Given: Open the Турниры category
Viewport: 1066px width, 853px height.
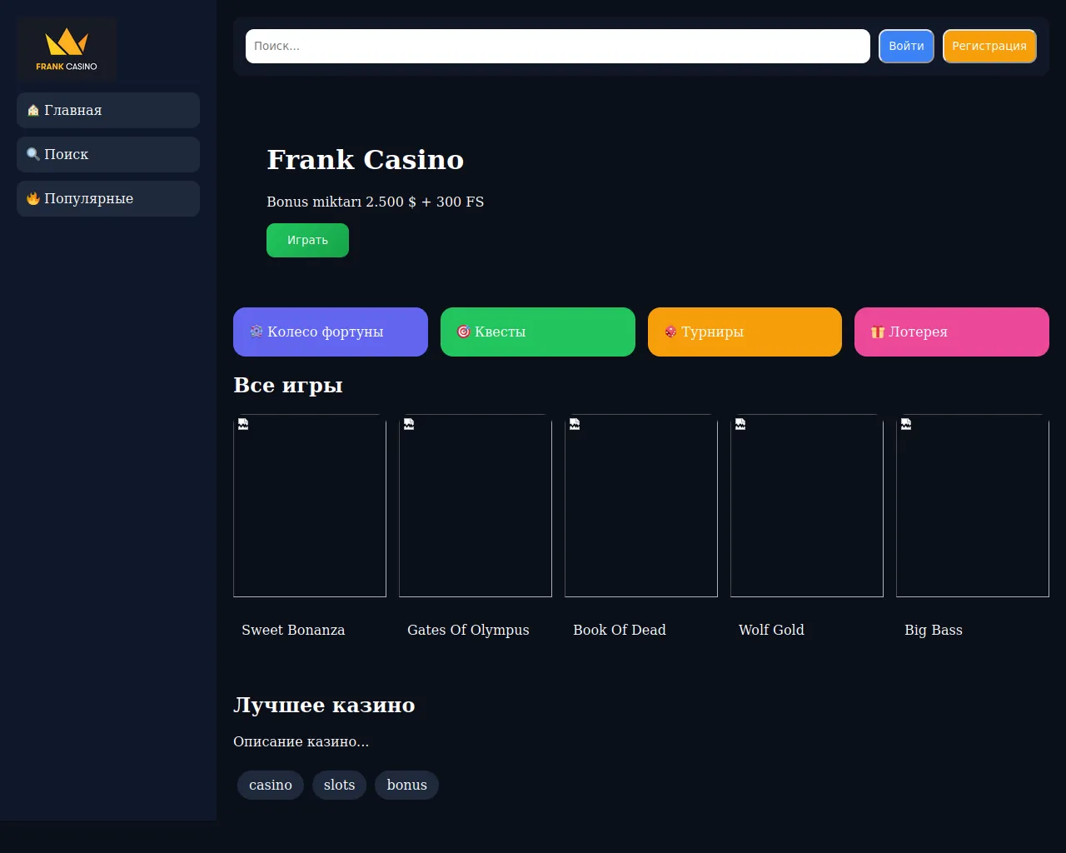Looking at the screenshot, I should tap(745, 332).
